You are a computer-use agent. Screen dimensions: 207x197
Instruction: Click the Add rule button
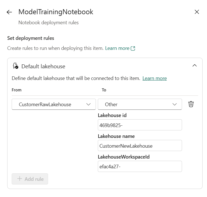pyautogui.click(x=30, y=179)
